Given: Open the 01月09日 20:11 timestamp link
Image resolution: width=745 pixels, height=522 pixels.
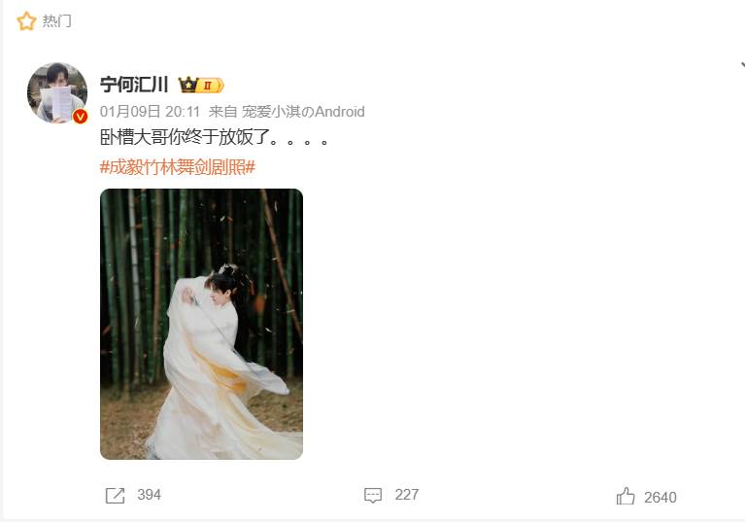Looking at the screenshot, I should [150, 112].
